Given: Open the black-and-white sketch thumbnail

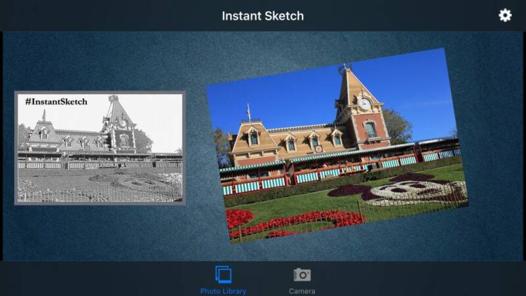Looking at the screenshot, I should tap(100, 148).
